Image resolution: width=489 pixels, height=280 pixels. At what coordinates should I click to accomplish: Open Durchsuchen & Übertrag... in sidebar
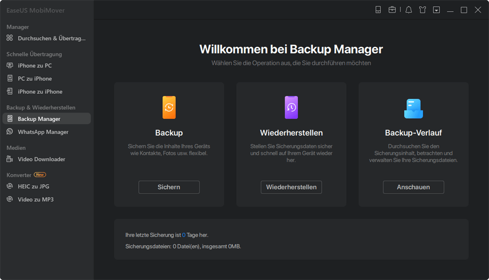(46, 38)
